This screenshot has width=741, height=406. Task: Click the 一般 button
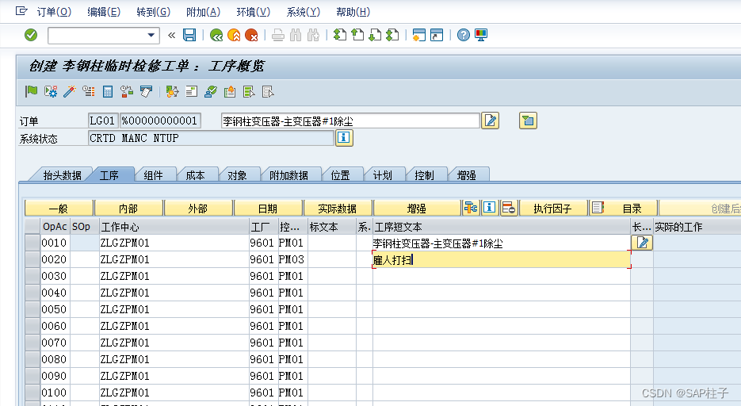pyautogui.click(x=59, y=208)
